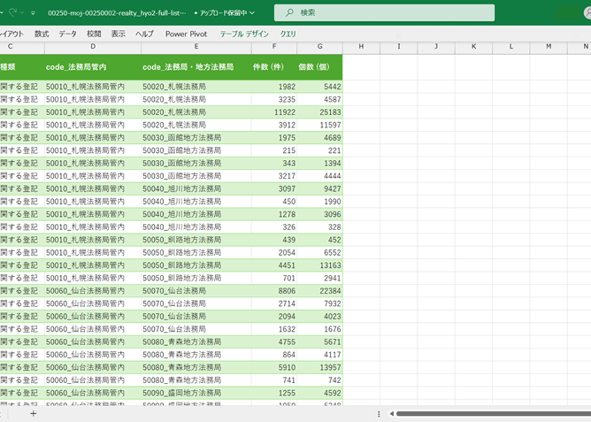Screen dimensions: 591x422
Task: Open the テーブル デザイン tab
Action: click(244, 34)
